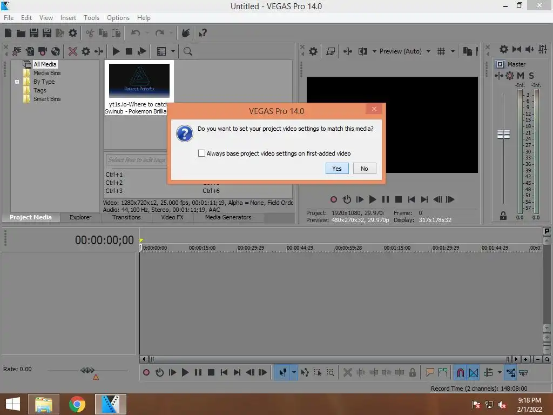Click Get Media from Web globe icon
The image size is (553, 415).
point(56,51)
